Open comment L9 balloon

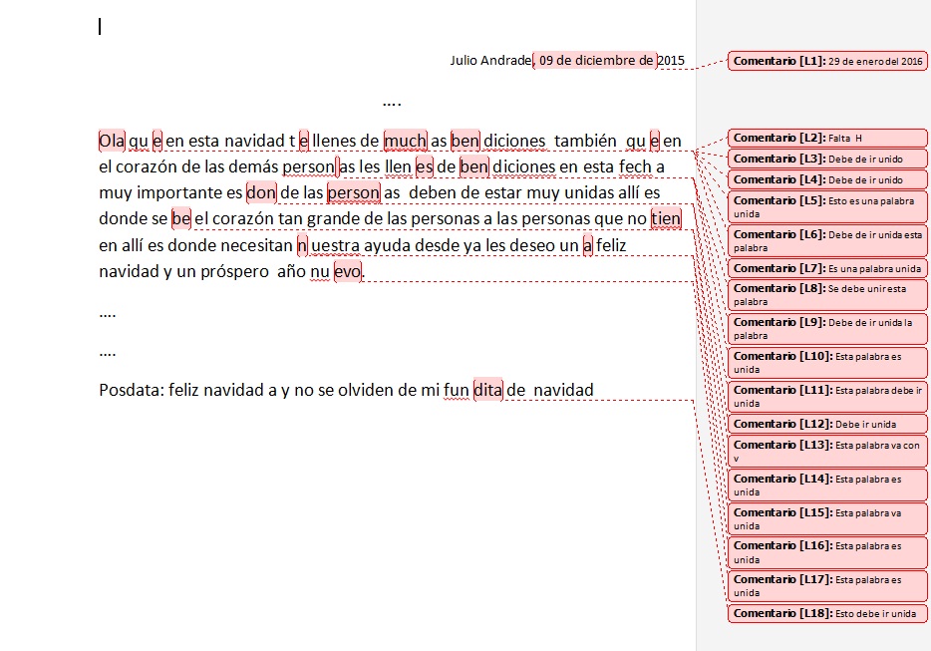click(x=827, y=328)
